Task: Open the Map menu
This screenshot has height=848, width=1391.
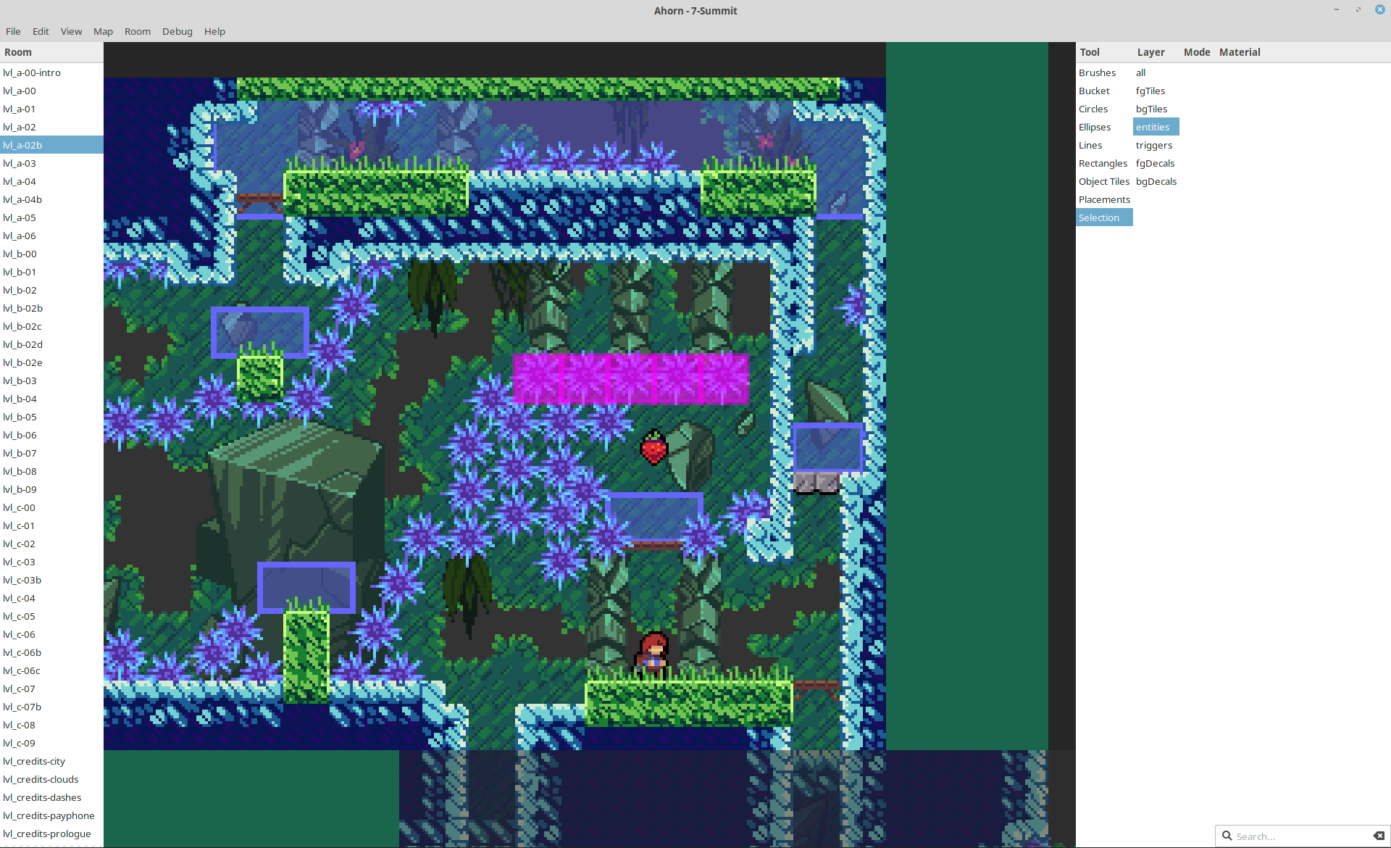Action: point(103,31)
